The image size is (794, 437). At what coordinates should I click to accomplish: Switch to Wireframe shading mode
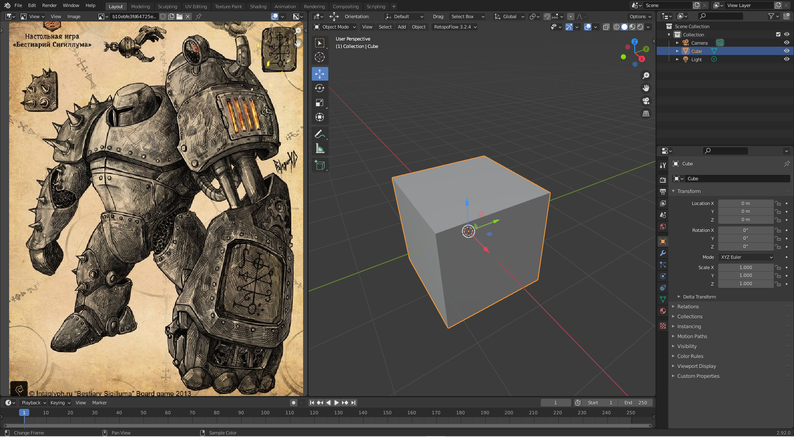tap(617, 27)
